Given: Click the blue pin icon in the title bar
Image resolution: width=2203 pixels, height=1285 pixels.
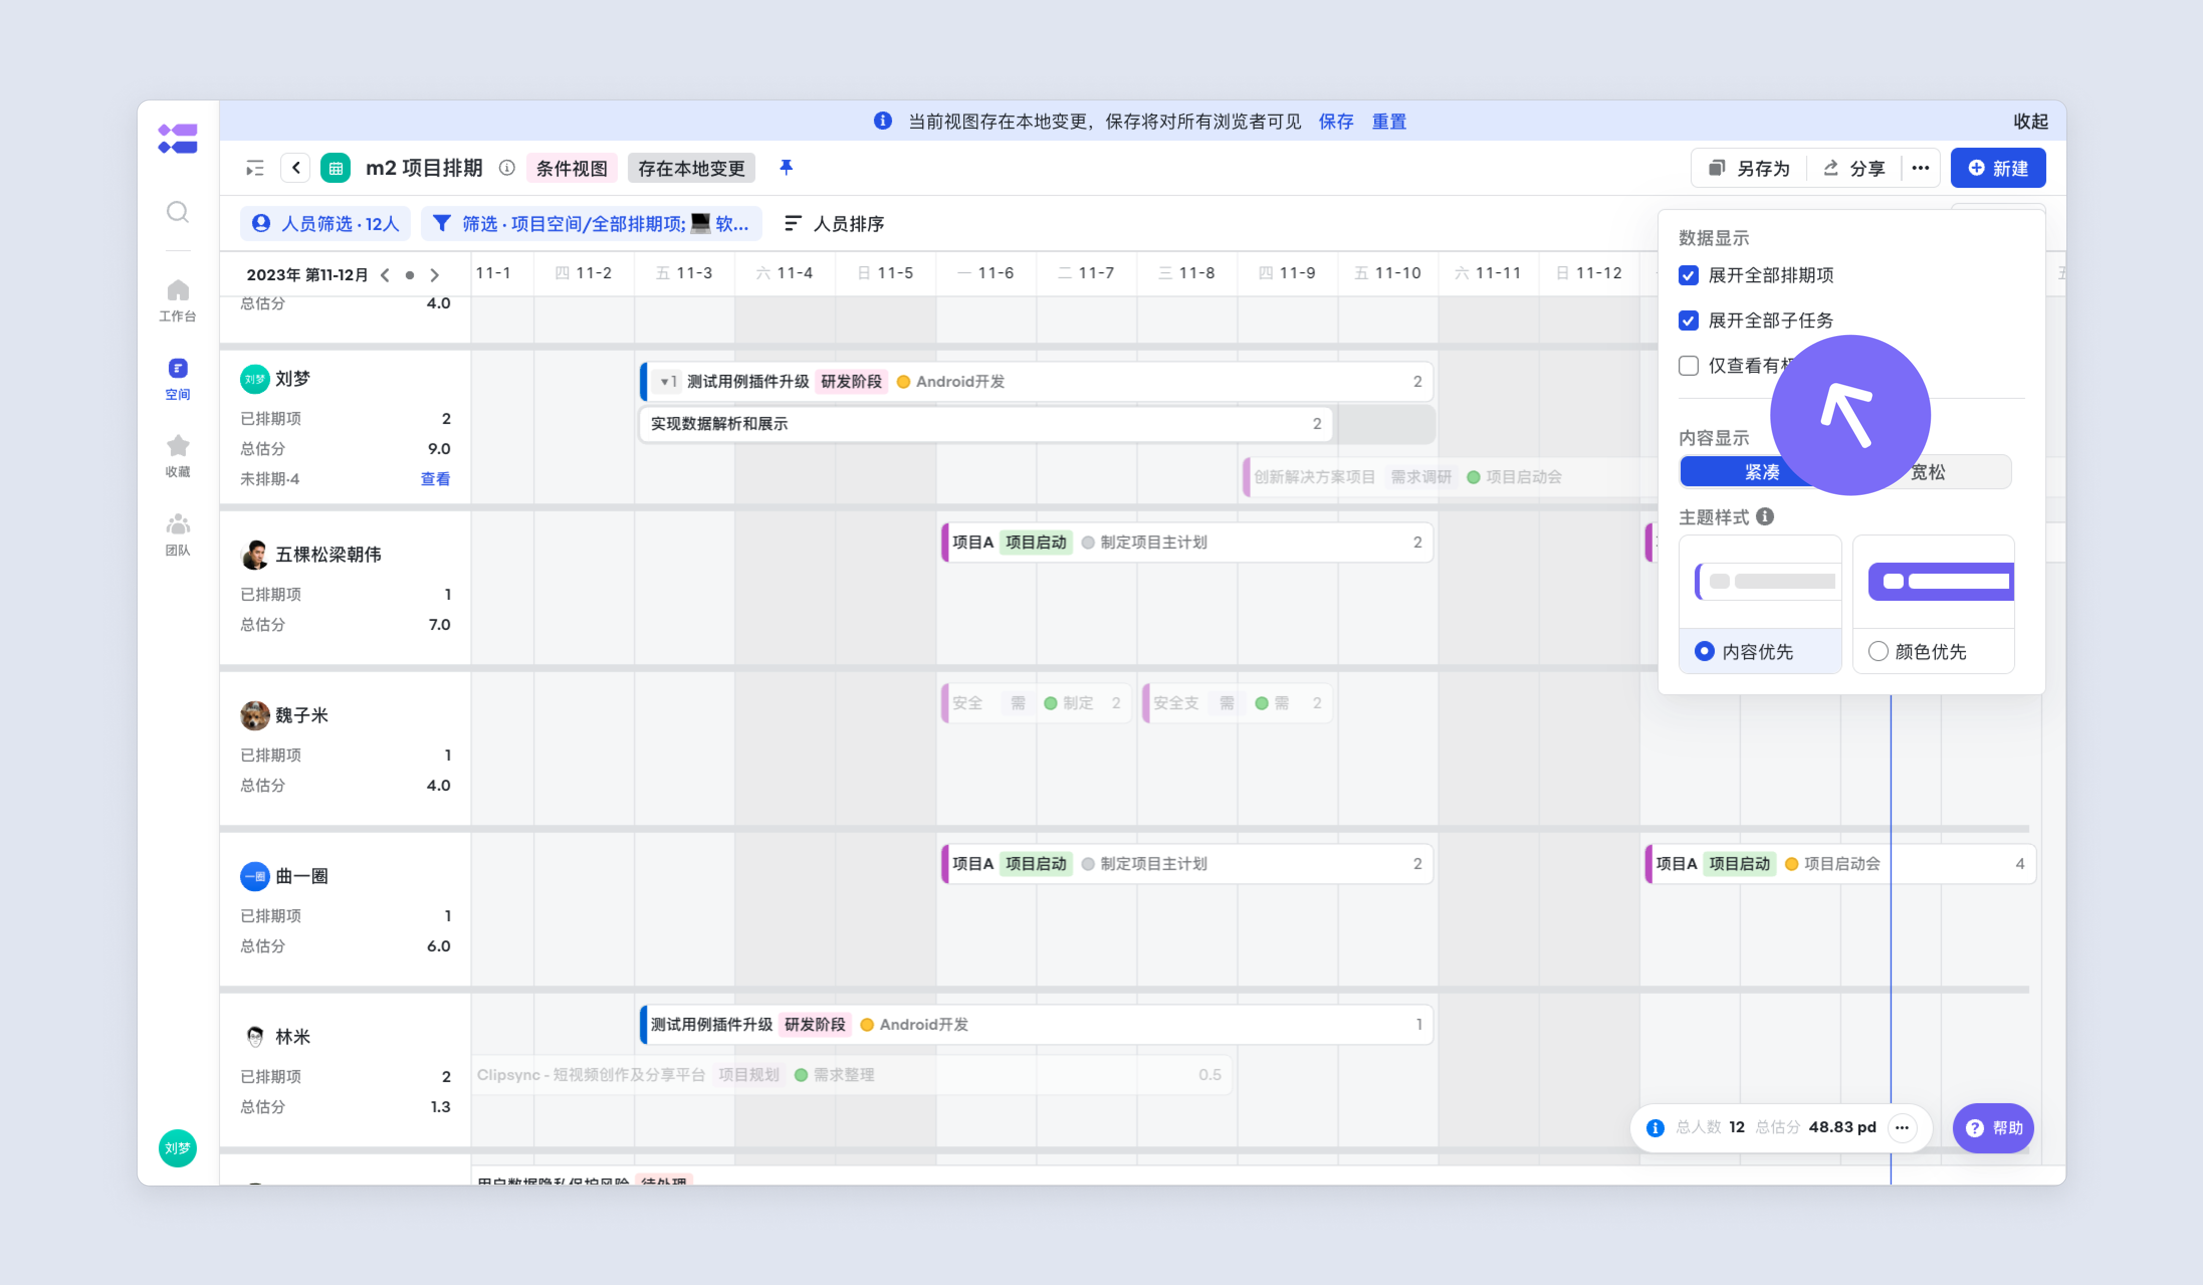Looking at the screenshot, I should pos(786,167).
